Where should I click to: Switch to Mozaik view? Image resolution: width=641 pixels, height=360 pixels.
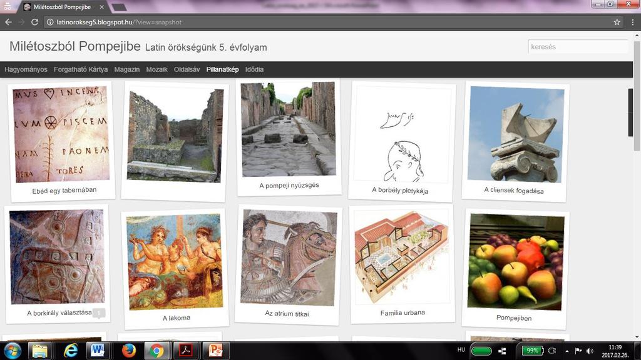157,69
